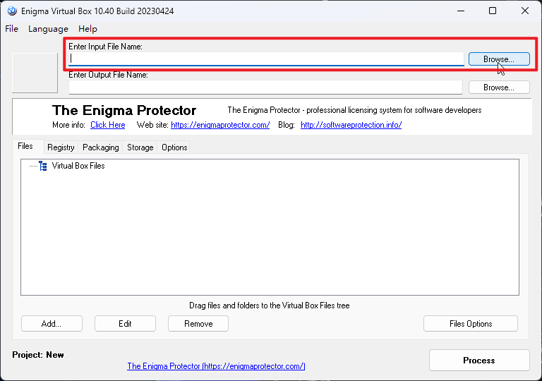Open the enigmaprotector.com web site link
The image size is (542, 381).
(x=220, y=125)
